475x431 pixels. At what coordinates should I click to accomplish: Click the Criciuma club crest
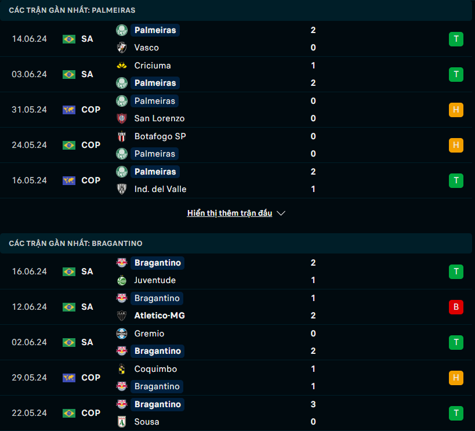pos(122,66)
